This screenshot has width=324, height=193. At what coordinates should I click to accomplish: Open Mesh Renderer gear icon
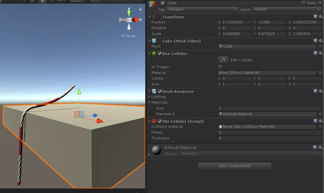point(321,91)
